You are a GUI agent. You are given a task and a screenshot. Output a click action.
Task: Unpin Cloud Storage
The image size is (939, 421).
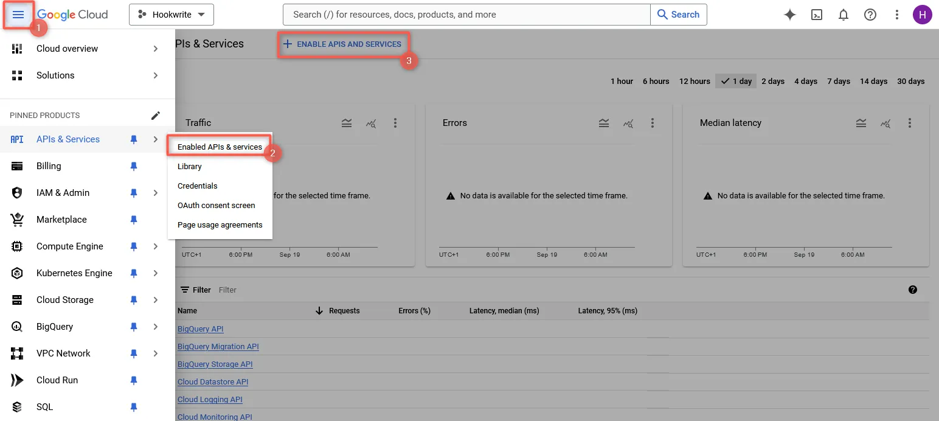[x=134, y=300]
